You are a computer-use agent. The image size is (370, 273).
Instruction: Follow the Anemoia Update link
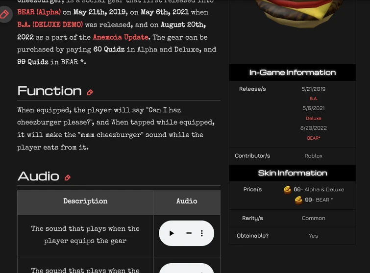click(x=121, y=37)
